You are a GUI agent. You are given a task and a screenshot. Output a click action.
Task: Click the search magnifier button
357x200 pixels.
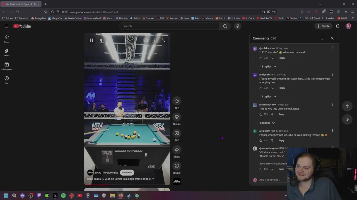pos(225,26)
